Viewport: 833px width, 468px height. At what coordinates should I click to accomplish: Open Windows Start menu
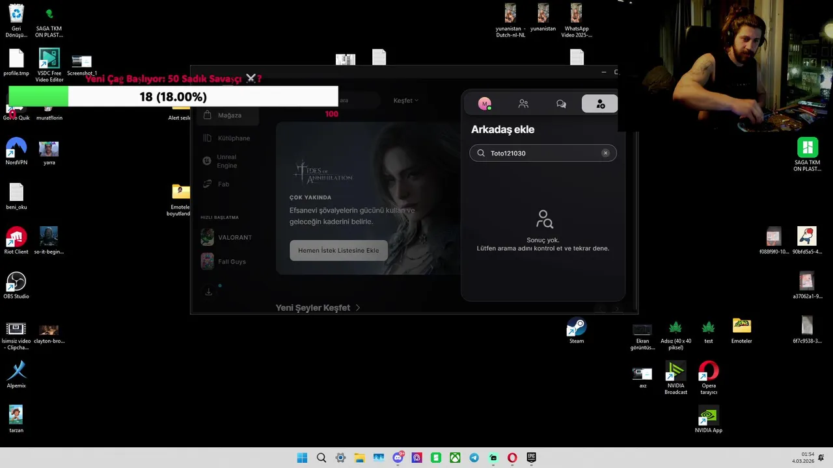coord(302,458)
